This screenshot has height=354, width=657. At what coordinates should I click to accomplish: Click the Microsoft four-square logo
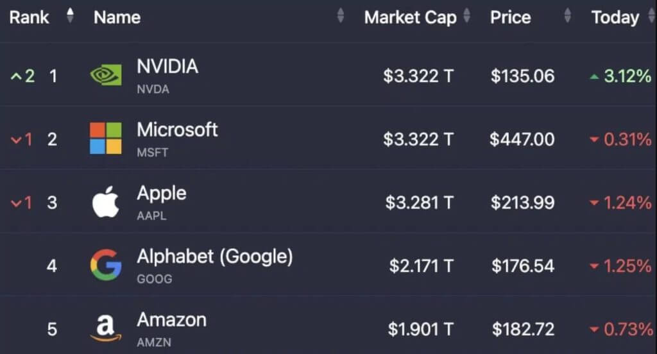106,139
